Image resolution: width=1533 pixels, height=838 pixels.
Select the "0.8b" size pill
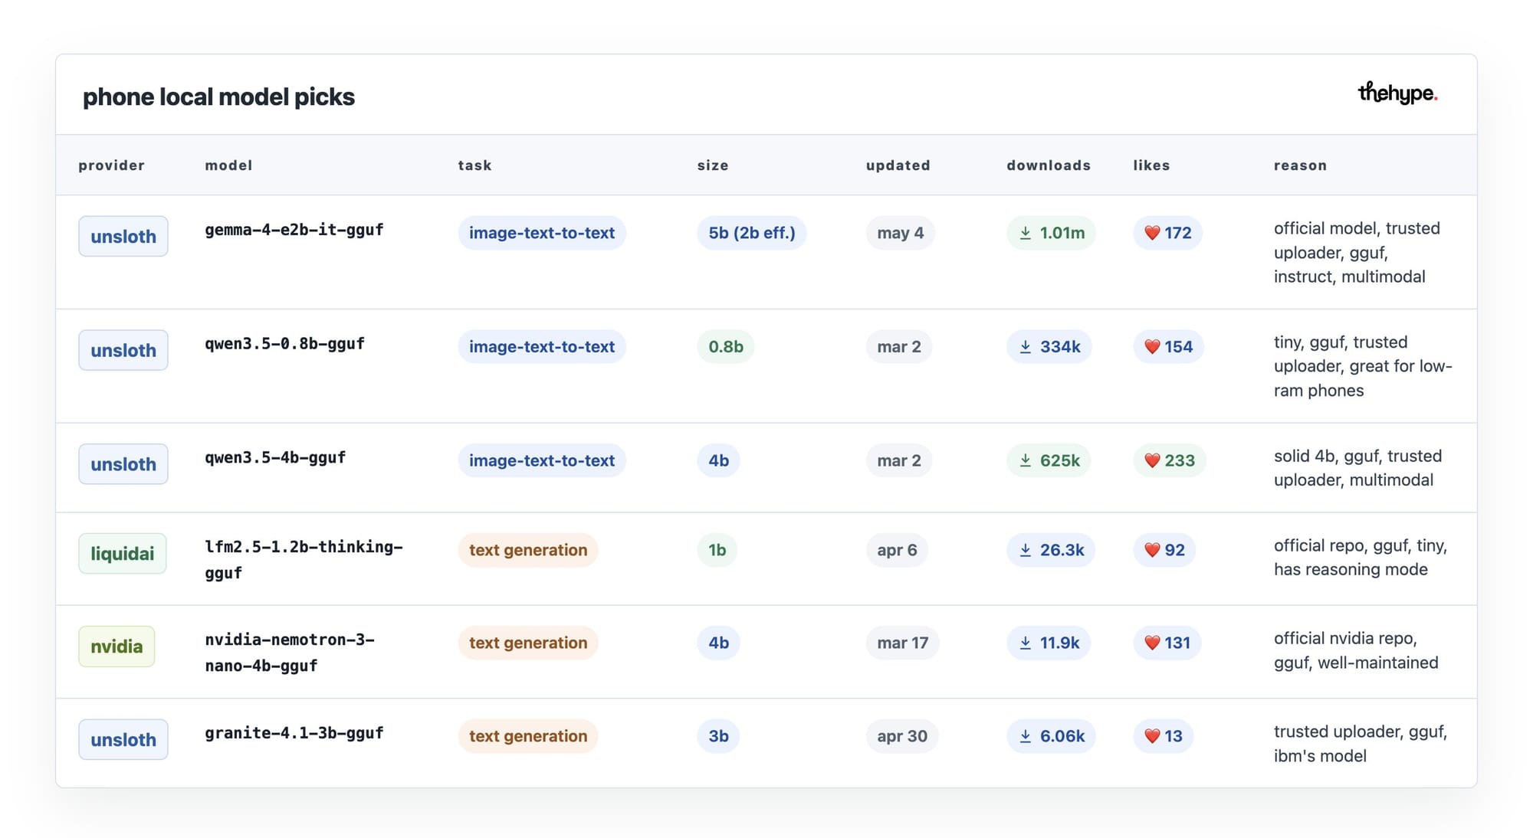click(x=726, y=347)
